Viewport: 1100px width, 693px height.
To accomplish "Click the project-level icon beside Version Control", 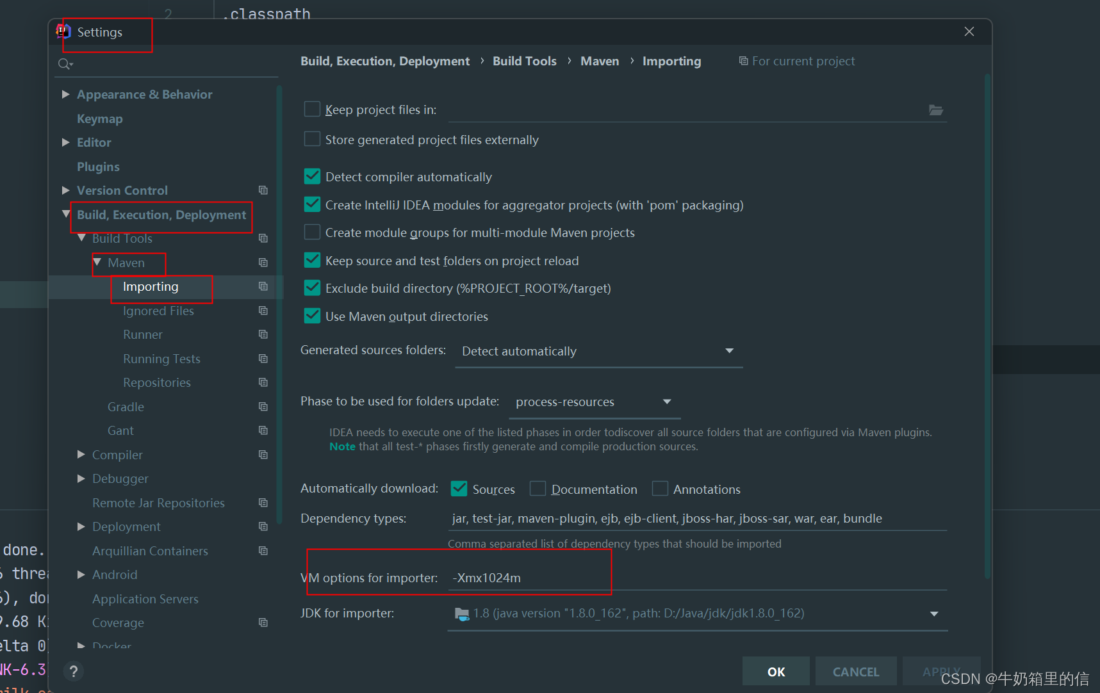I will [263, 190].
